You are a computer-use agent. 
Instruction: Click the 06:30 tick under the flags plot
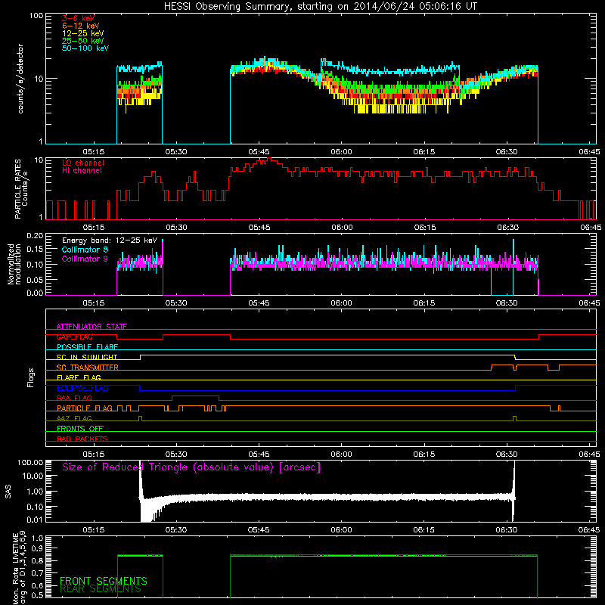(x=507, y=455)
